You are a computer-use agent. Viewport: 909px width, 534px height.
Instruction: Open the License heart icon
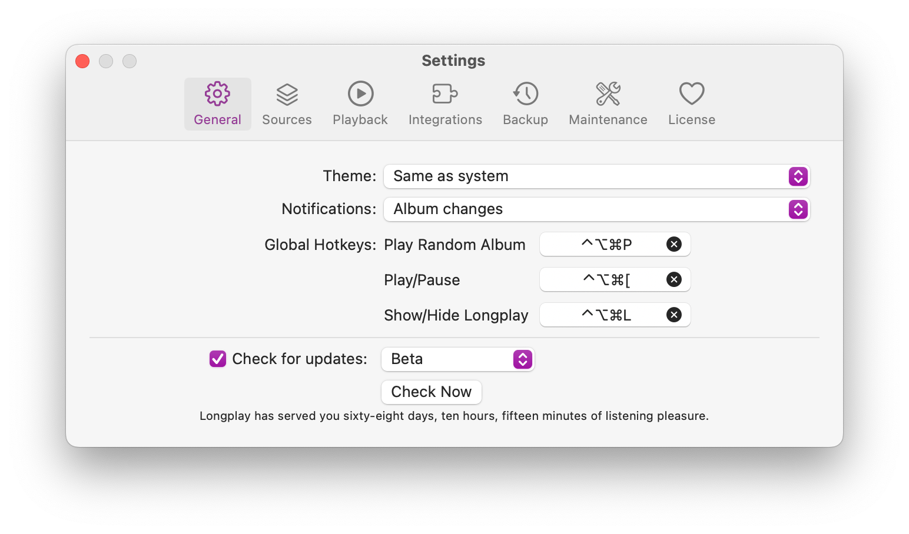tap(691, 94)
